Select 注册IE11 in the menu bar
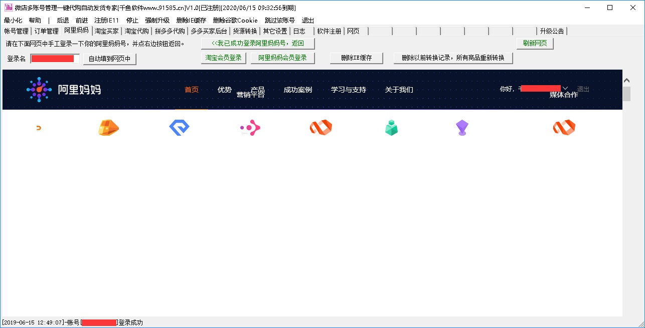Viewport: 645px width, 328px height. point(107,21)
